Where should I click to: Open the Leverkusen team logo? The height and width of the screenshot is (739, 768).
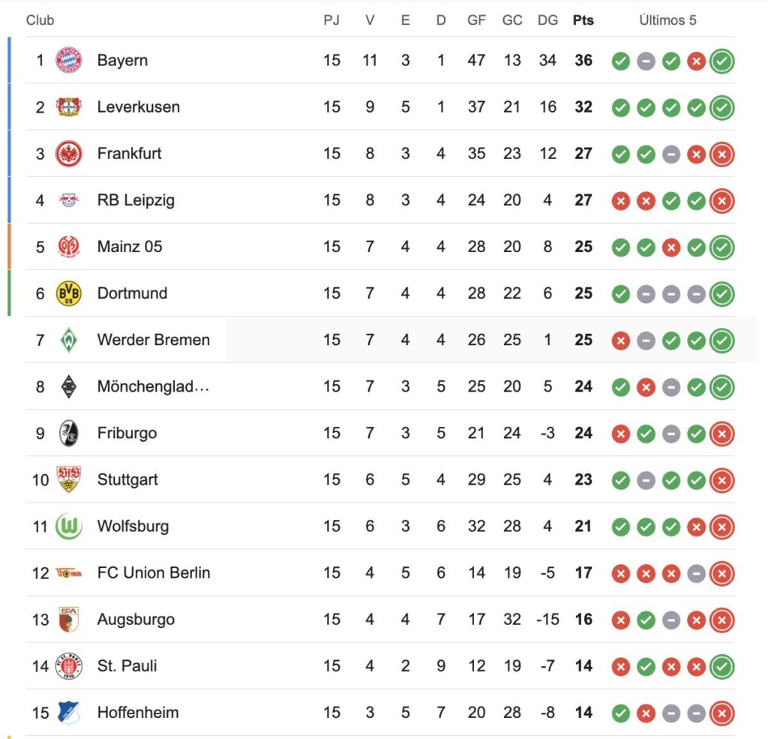point(68,107)
